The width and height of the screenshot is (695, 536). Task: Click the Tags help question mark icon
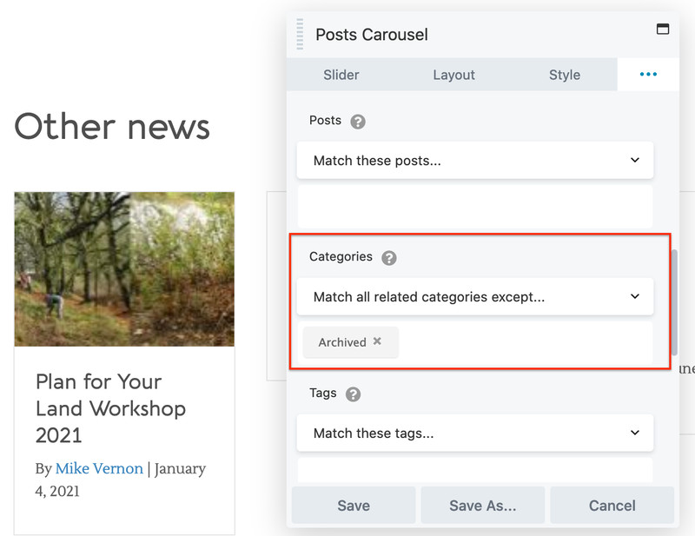point(353,394)
